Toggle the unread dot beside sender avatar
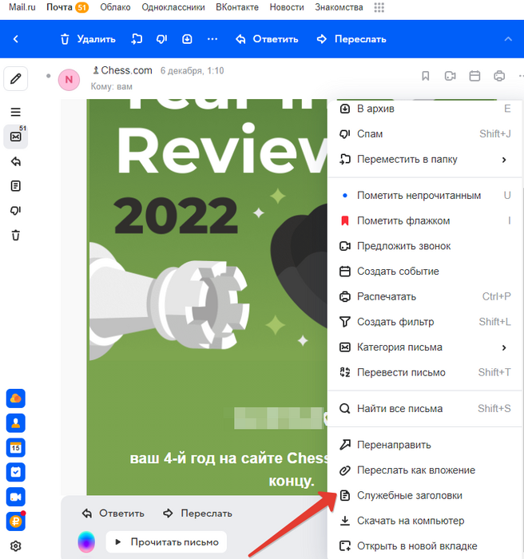Screen dimensions: 524x559 pos(49,76)
